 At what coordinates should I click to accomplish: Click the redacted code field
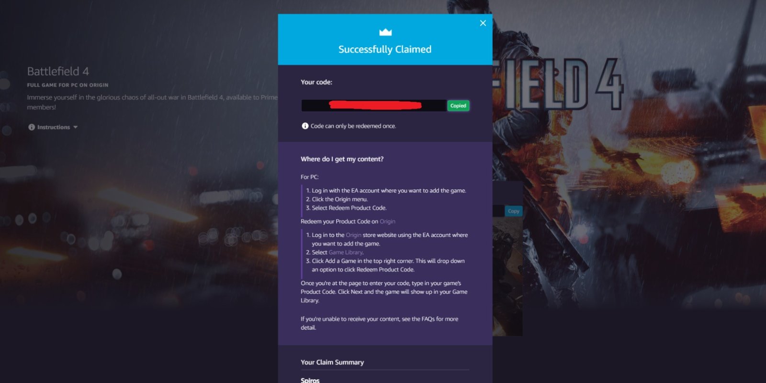[374, 106]
